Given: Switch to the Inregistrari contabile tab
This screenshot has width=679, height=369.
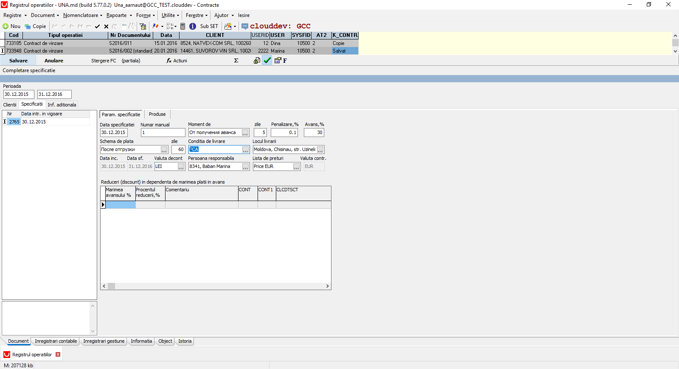Looking at the screenshot, I should pos(56,341).
